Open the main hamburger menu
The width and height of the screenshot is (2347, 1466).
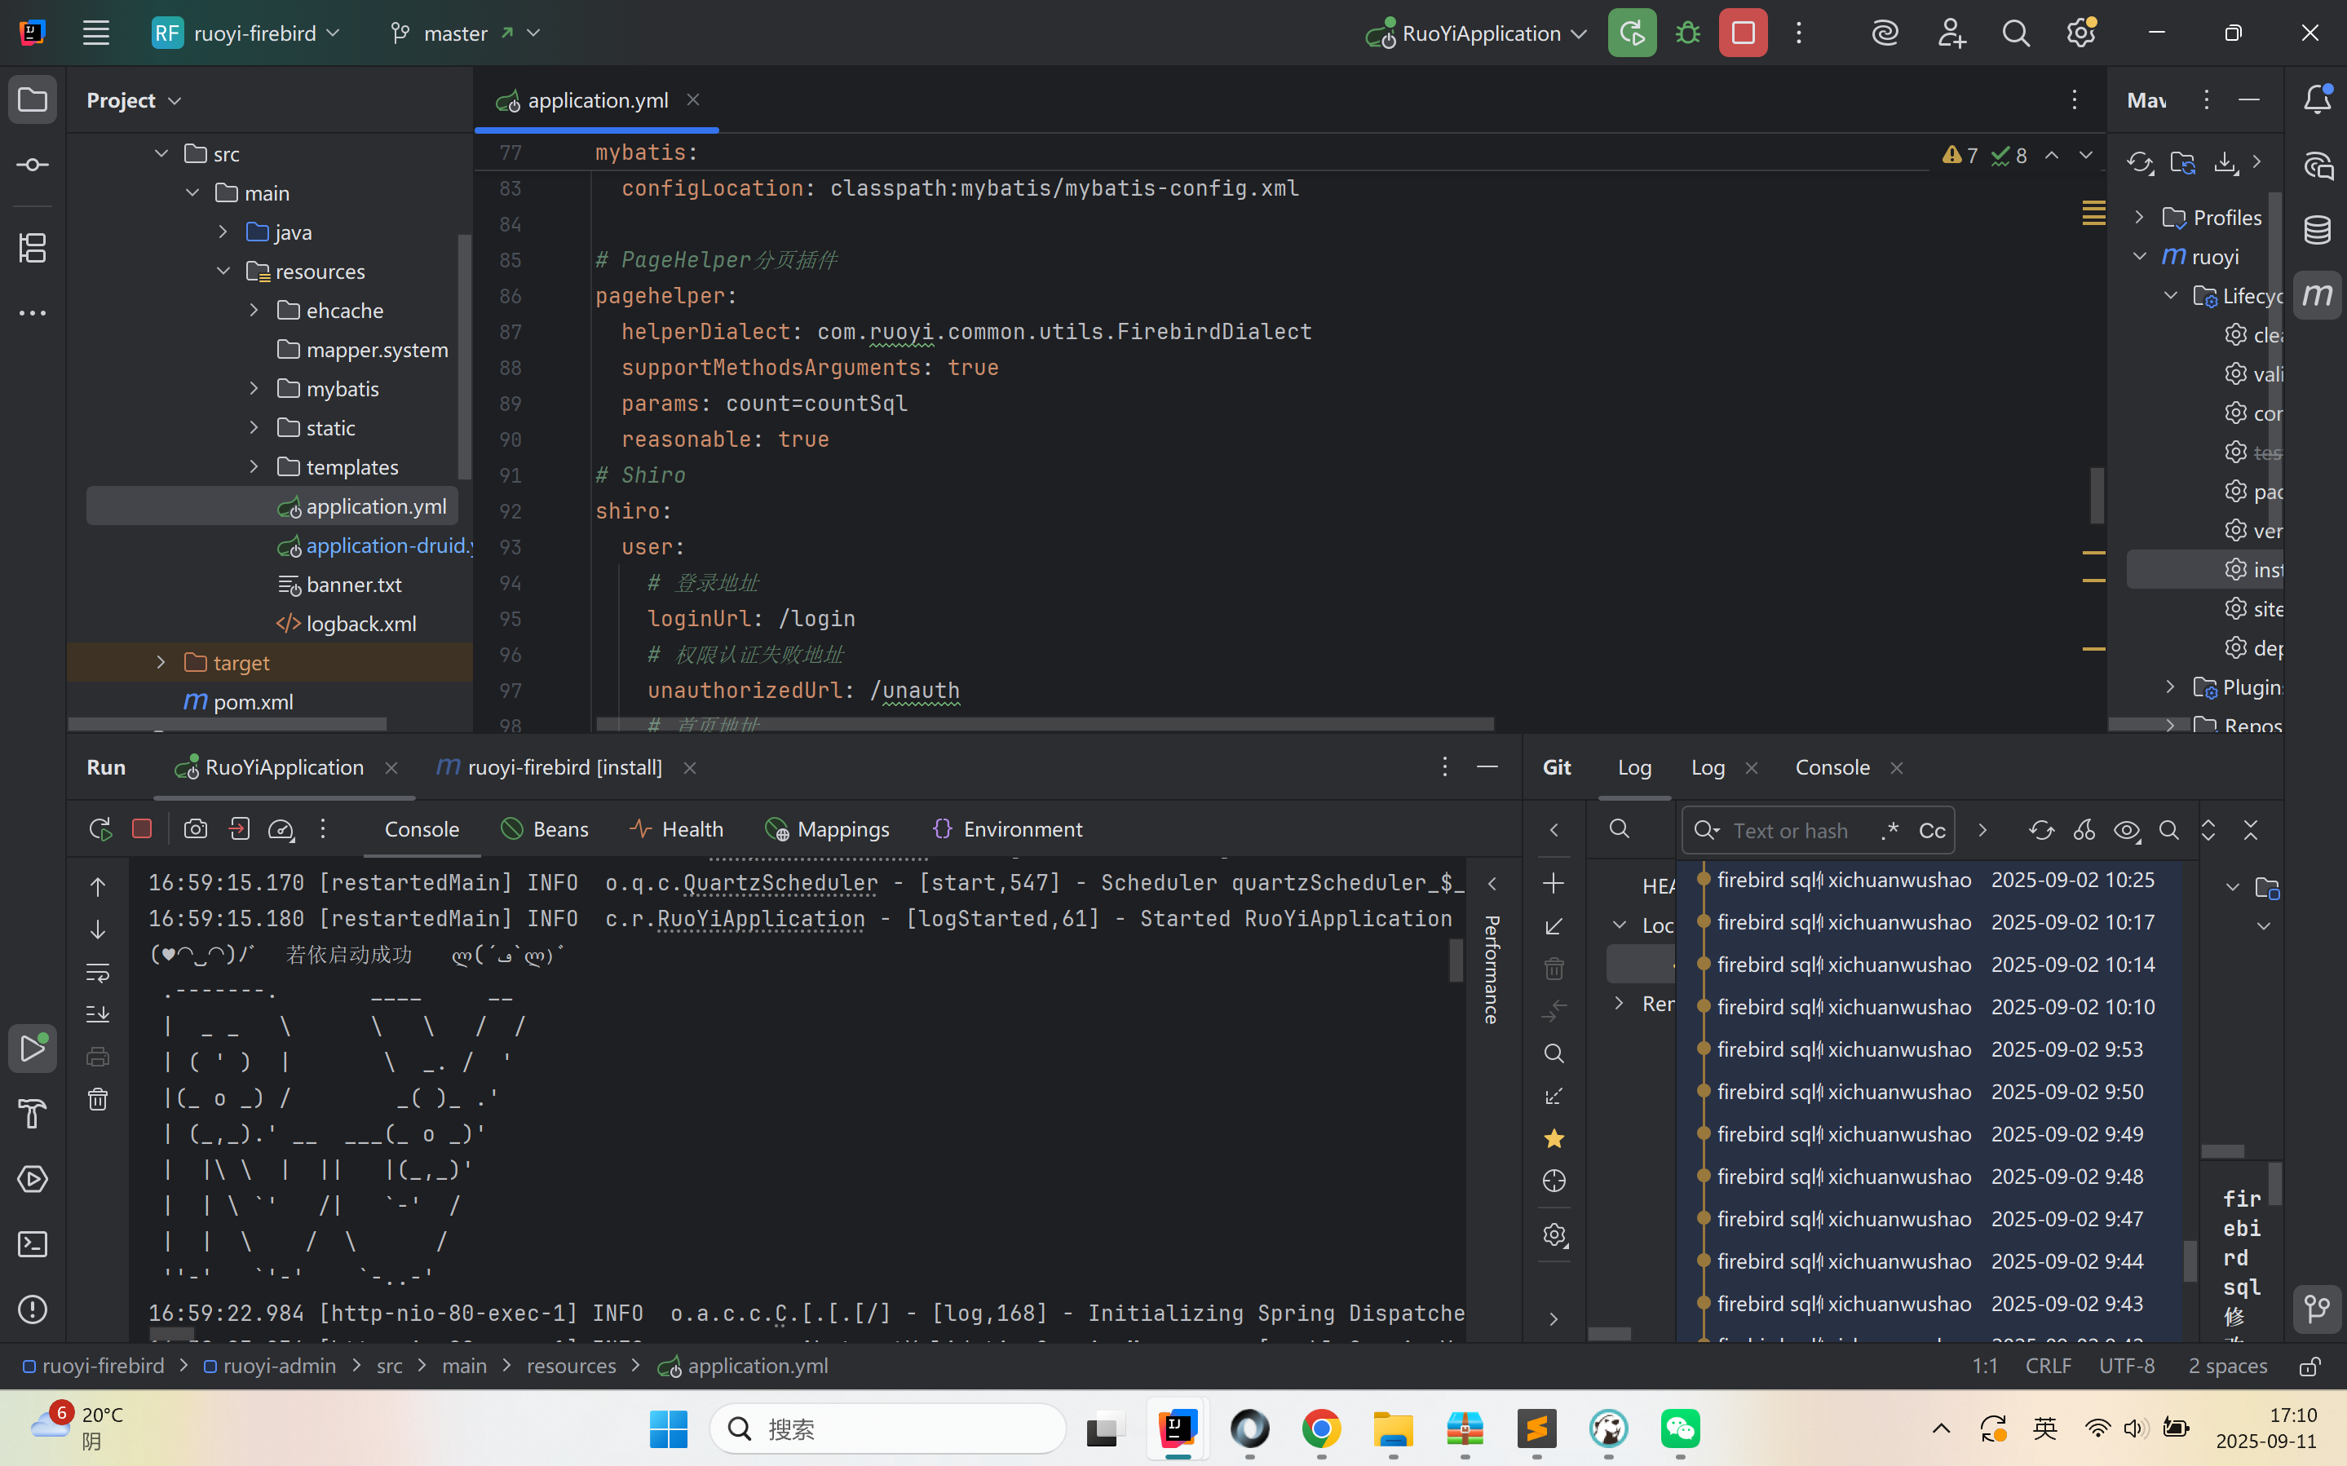(x=95, y=33)
